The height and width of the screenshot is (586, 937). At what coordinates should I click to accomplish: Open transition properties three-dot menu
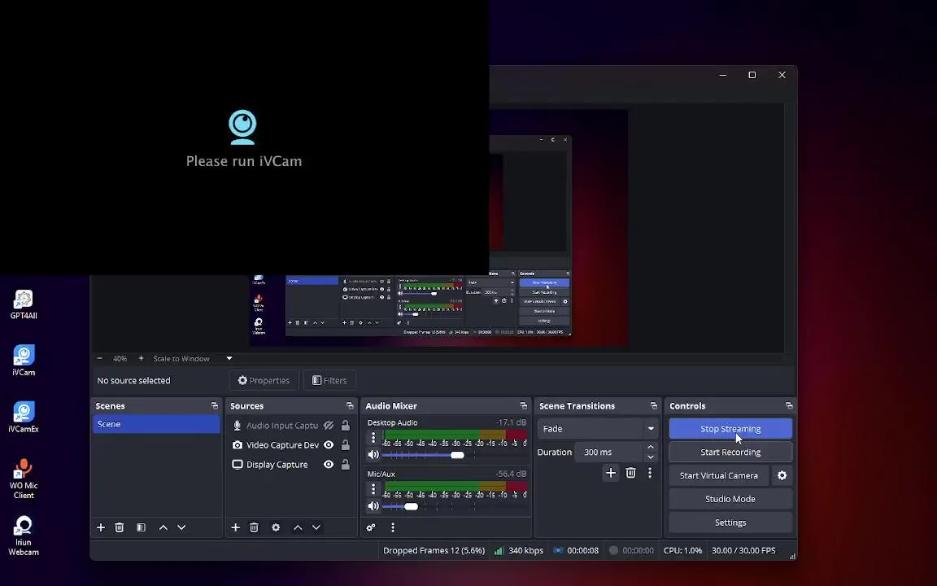coord(650,473)
